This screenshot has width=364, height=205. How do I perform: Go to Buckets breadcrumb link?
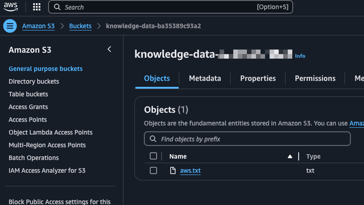click(80, 26)
